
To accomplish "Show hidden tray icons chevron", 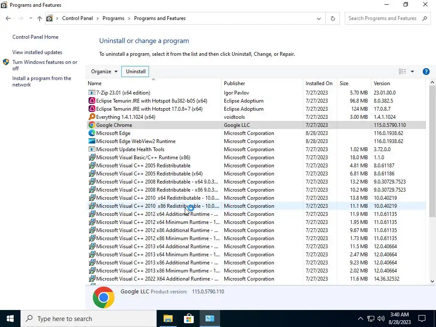I will click(360, 318).
